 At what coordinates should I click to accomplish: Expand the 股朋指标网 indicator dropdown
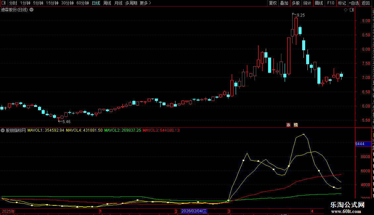tap(3, 130)
